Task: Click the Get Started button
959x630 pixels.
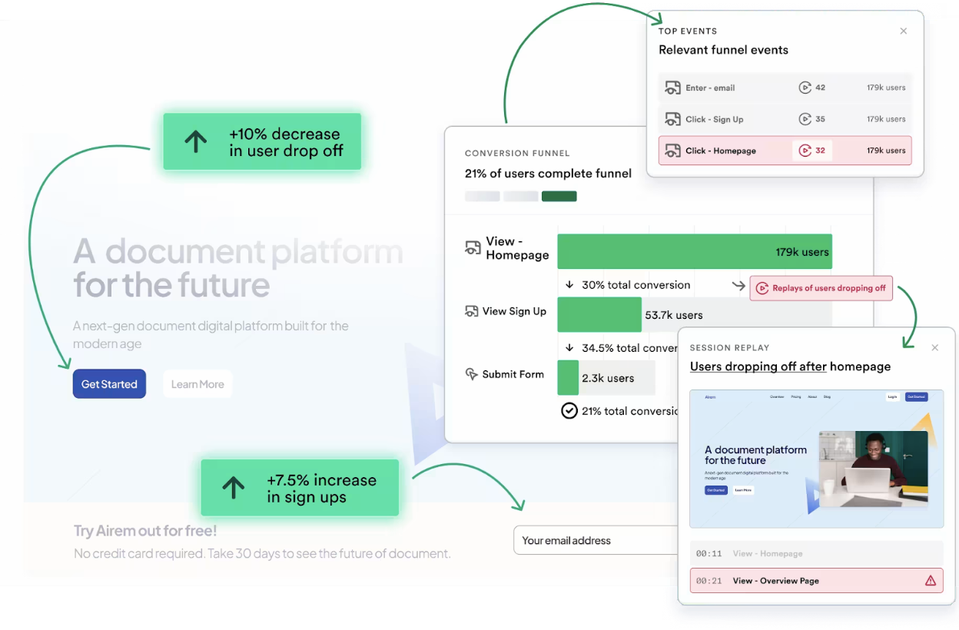Action: 109,384
